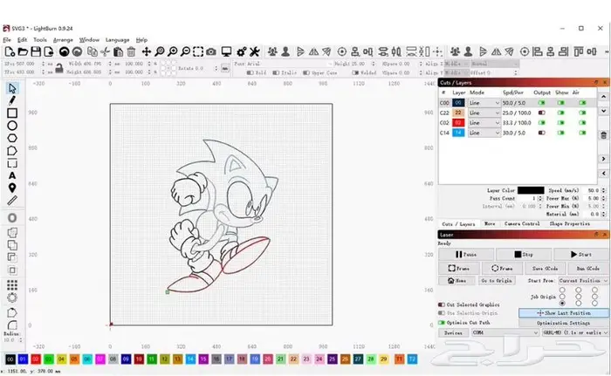The height and width of the screenshot is (376, 611).
Task: Toggle Bold text switch
Action: [251, 73]
